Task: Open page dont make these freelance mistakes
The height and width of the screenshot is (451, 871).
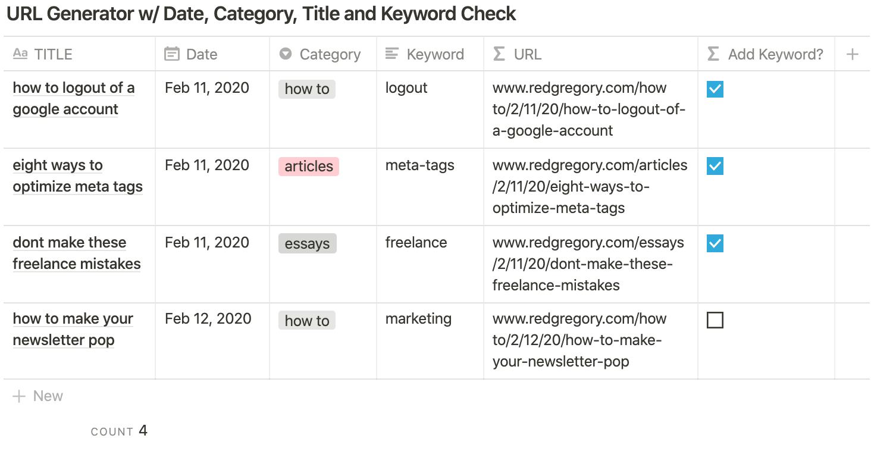Action: [x=77, y=253]
